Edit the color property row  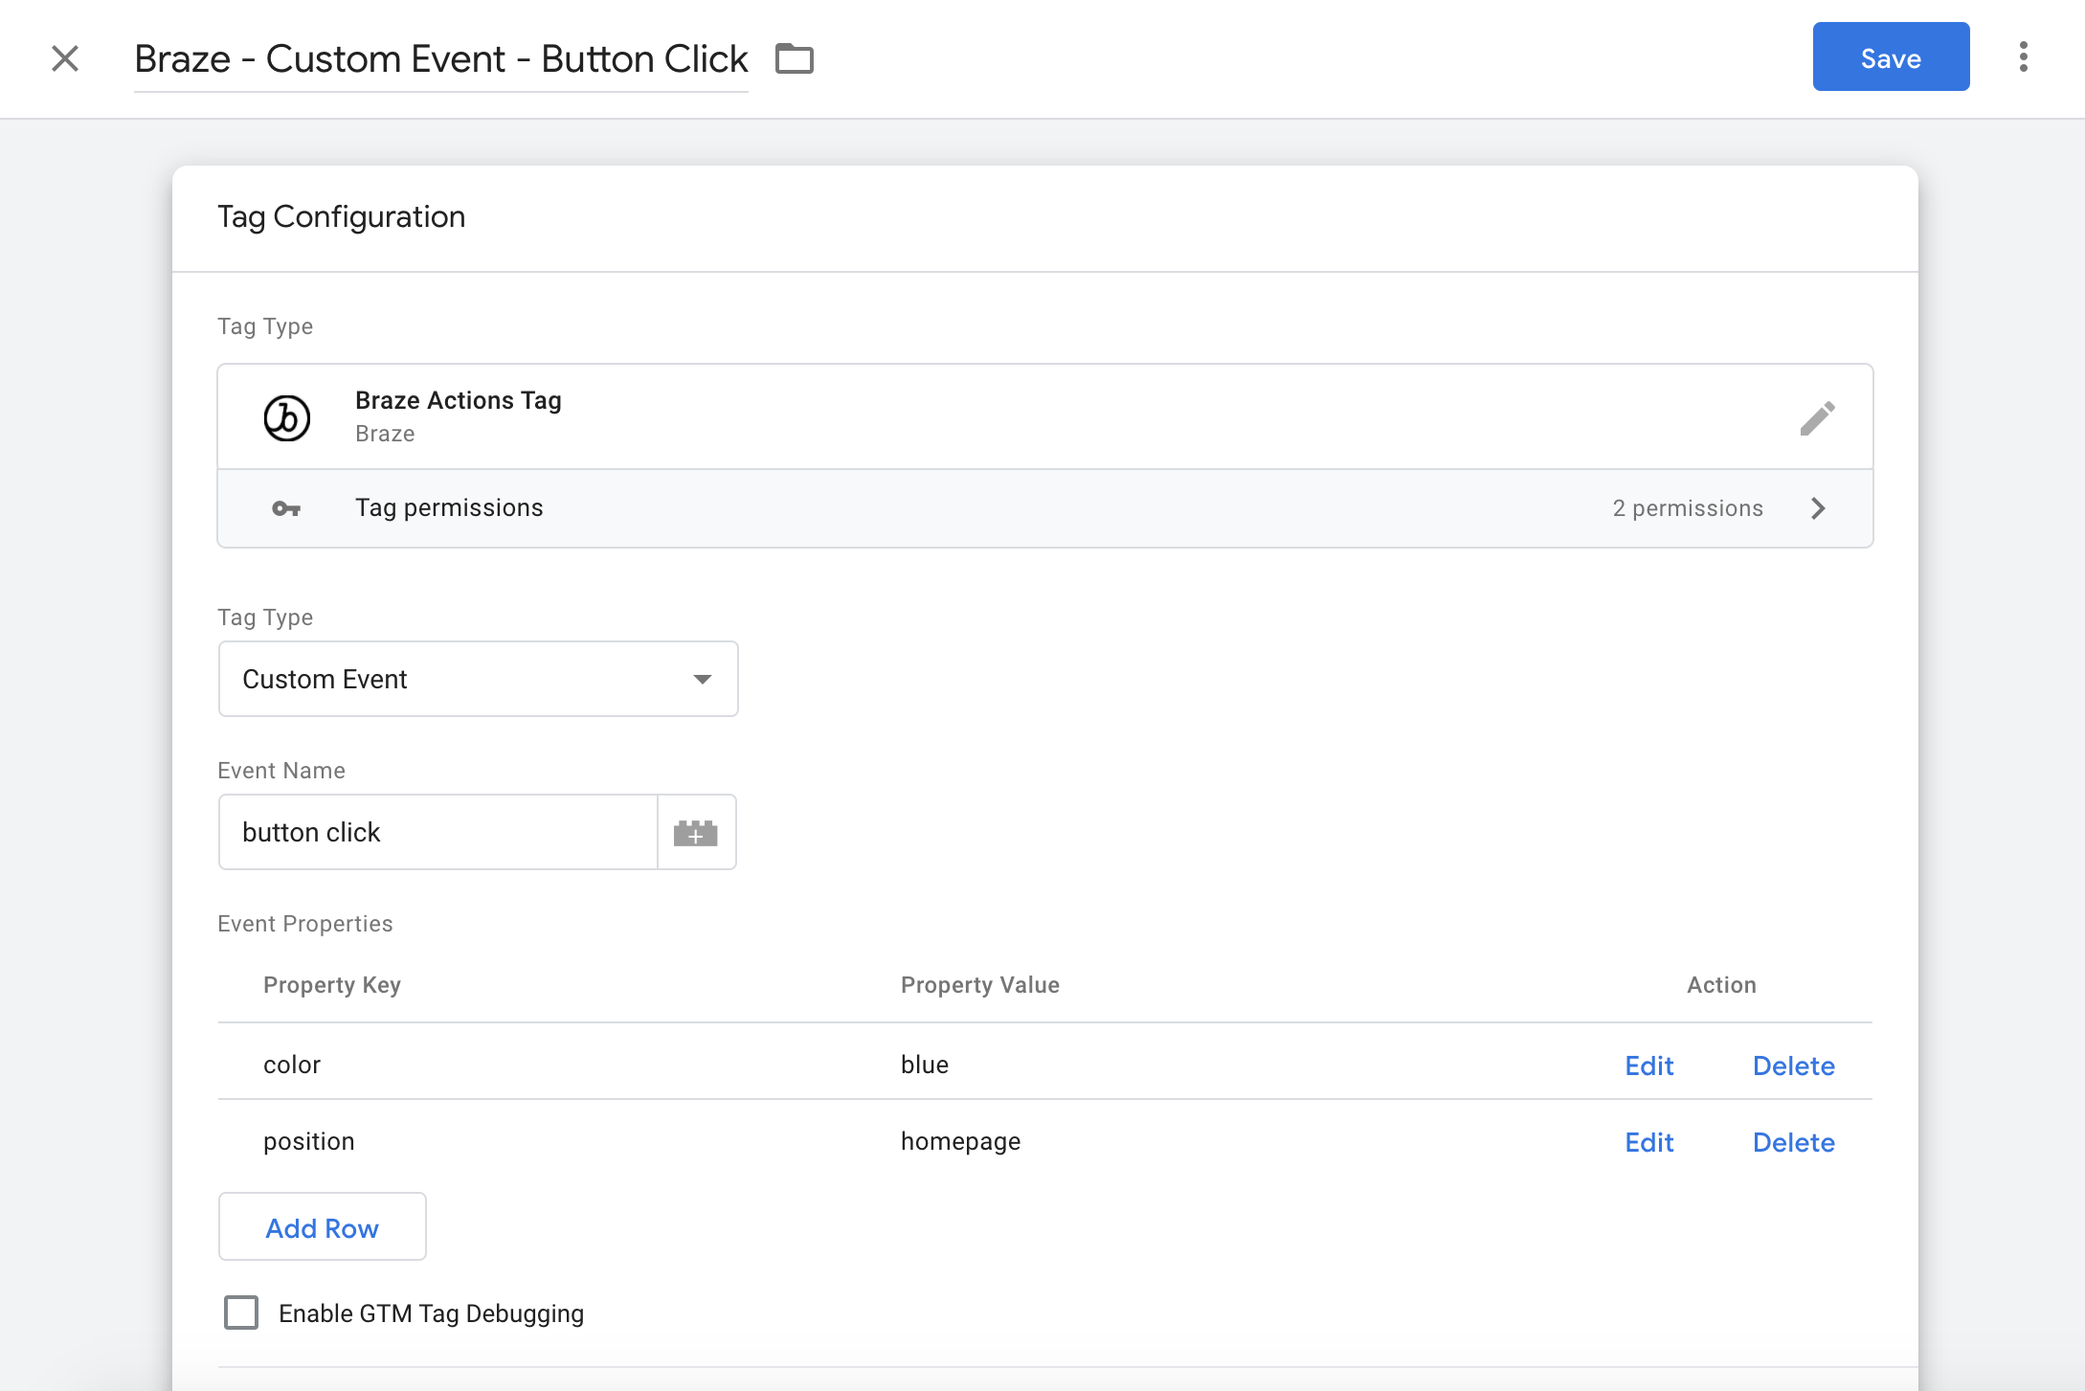click(1649, 1066)
